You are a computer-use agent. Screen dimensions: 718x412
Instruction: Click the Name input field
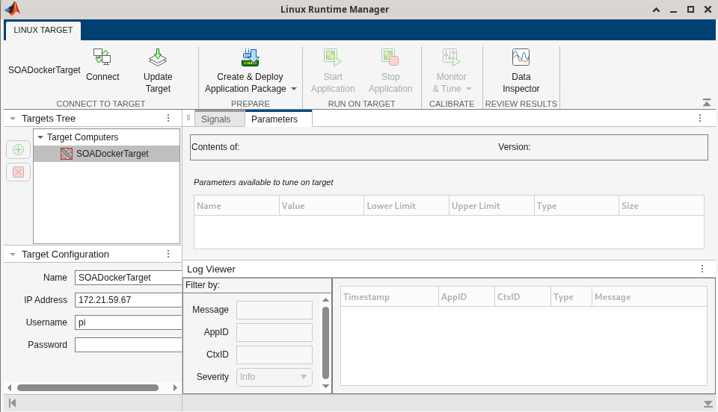click(x=128, y=277)
